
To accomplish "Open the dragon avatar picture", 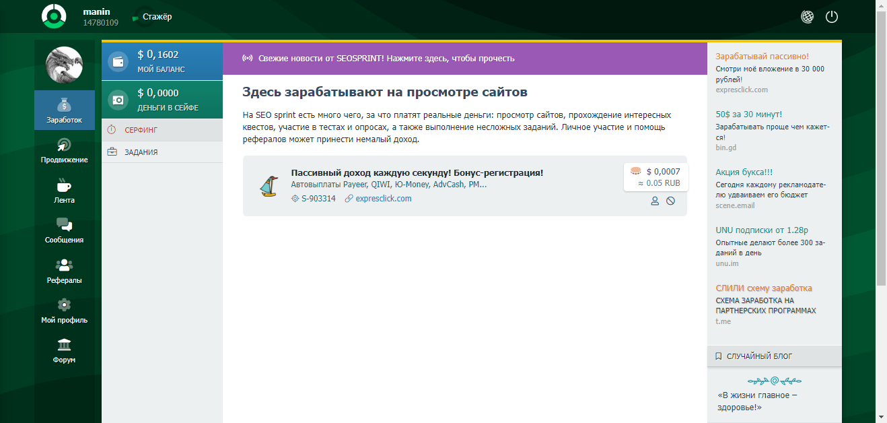I will tap(64, 65).
